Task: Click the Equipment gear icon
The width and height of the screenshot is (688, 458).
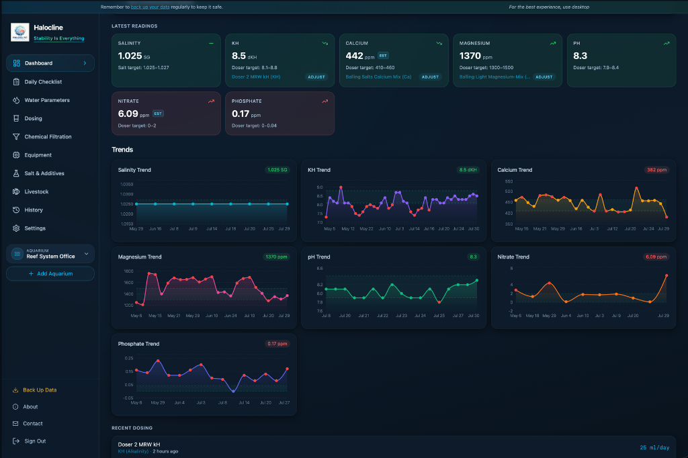Action: pos(16,155)
